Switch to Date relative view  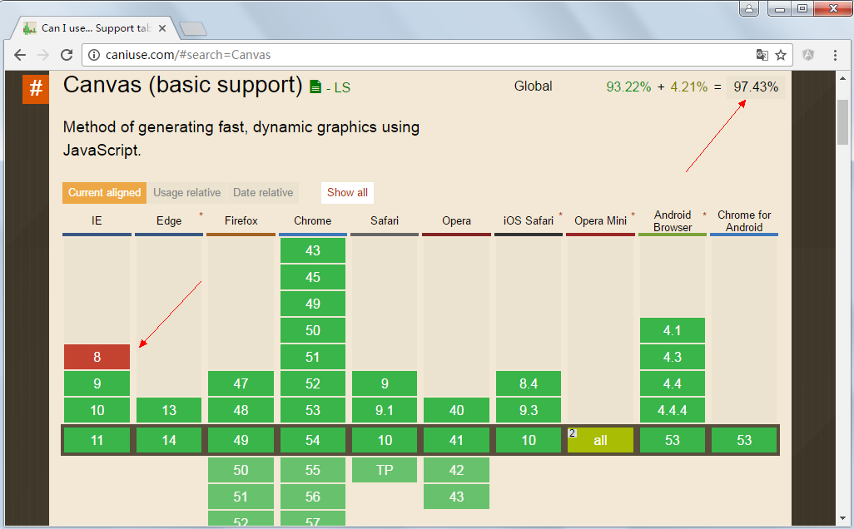coord(263,193)
